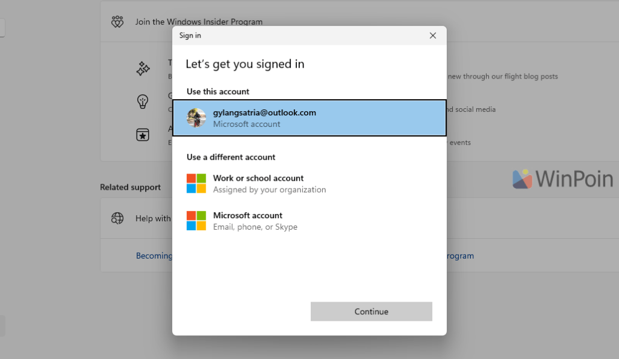The width and height of the screenshot is (619, 359).
Task: Choose Work or school account option
Action: click(x=309, y=184)
